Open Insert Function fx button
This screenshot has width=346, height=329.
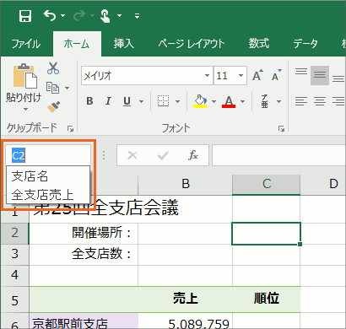tap(193, 155)
